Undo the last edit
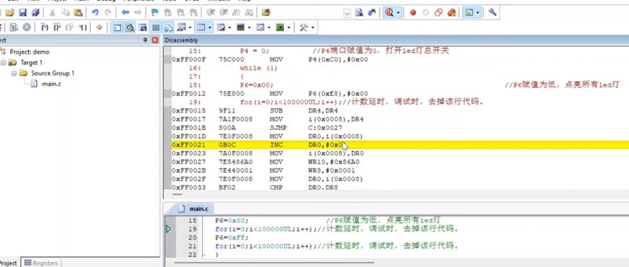629x267 pixels. (95, 13)
